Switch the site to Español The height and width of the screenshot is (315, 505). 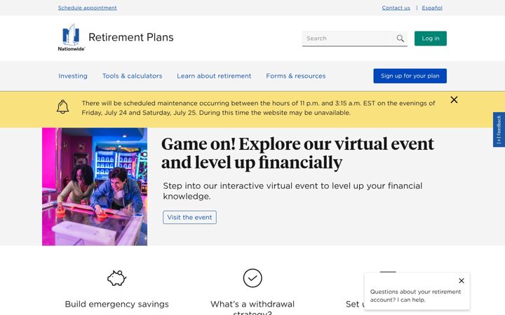432,8
